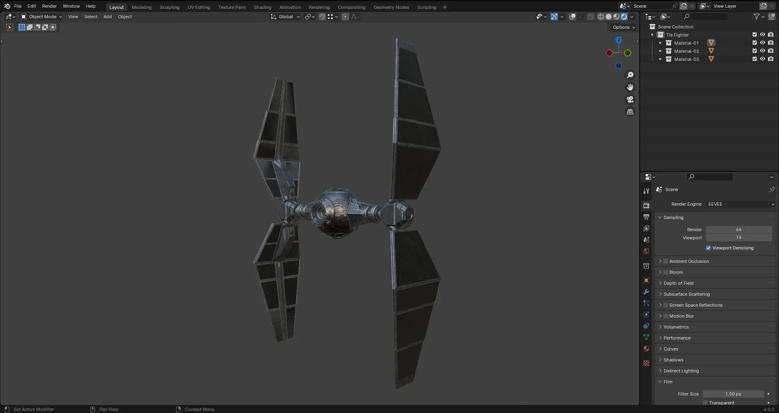Viewport: 779px width, 413px height.
Task: Switch to the Modeling workspace tab
Action: pyautogui.click(x=142, y=7)
